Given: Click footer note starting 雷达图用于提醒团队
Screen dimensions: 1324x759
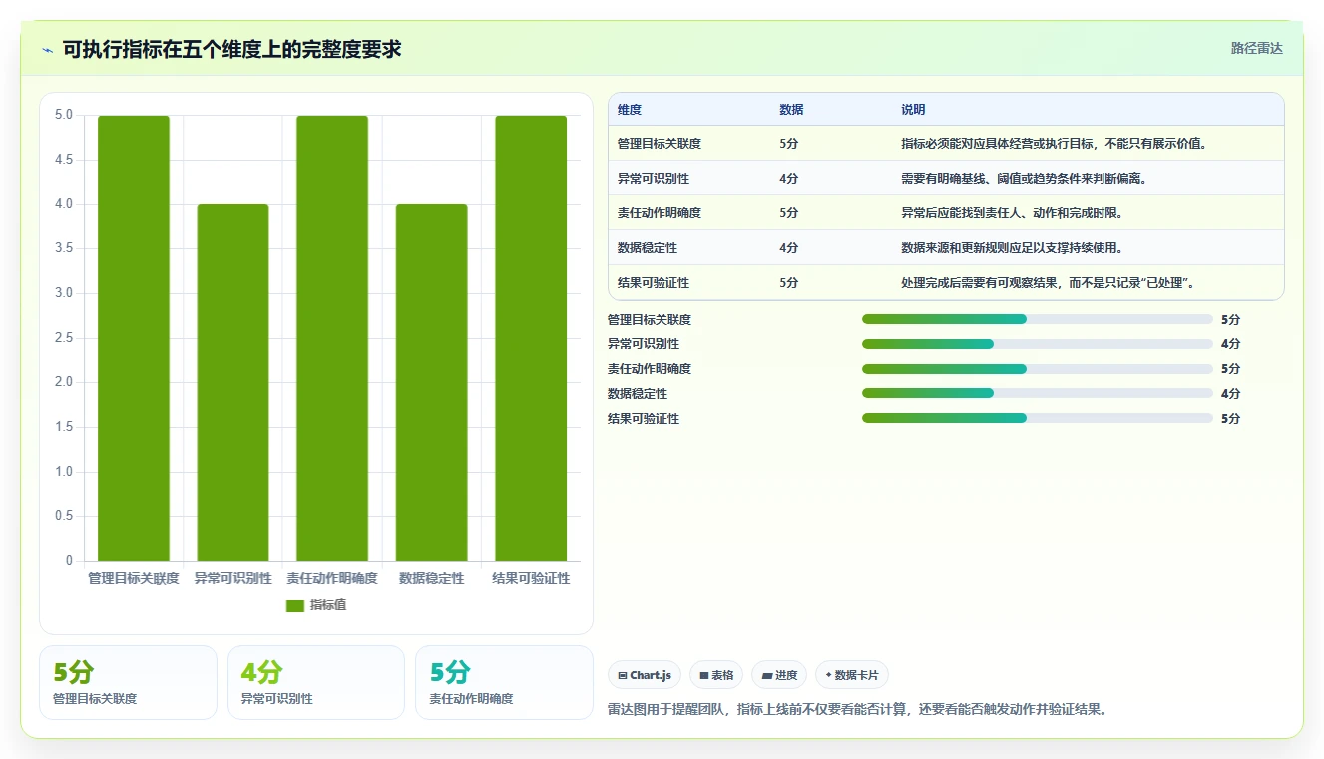Looking at the screenshot, I should [x=858, y=710].
